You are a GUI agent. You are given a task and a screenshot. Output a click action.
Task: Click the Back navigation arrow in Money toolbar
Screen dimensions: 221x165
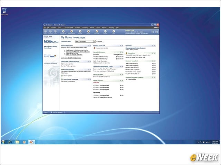(45, 31)
